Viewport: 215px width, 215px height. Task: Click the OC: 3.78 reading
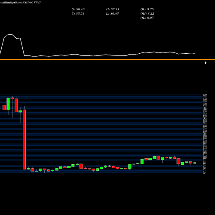[x=147, y=9]
